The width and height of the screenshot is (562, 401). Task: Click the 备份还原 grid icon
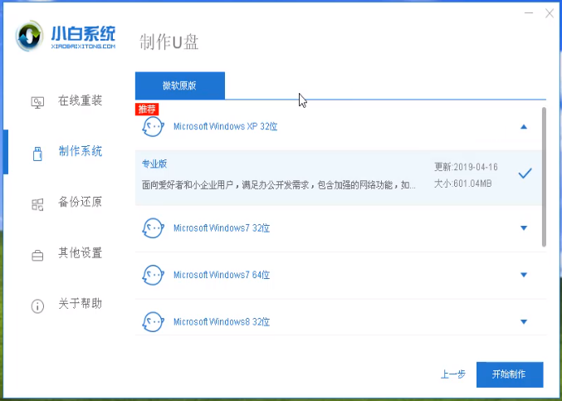[x=37, y=203]
